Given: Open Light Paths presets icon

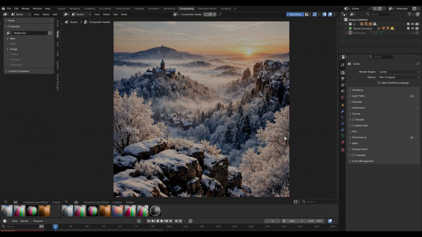Looking at the screenshot, I should 412,96.
